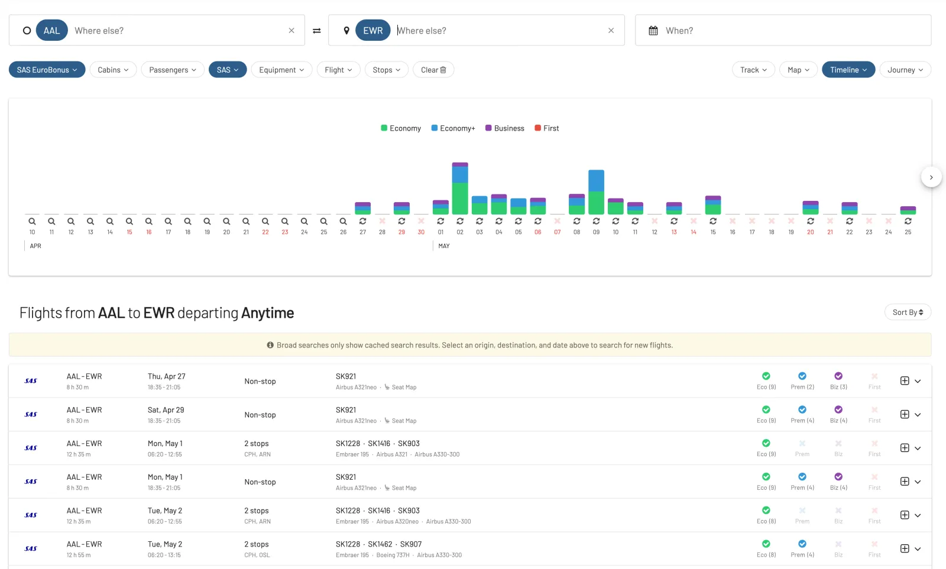Select Prem (4) on Tue, May 2 SK907 flight

[802, 549]
